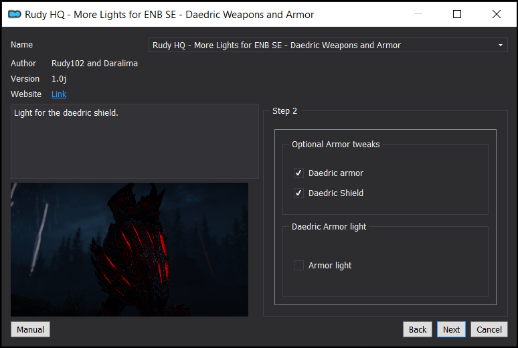The height and width of the screenshot is (348, 518).
Task: Minimize the installer window
Action: tap(418, 14)
